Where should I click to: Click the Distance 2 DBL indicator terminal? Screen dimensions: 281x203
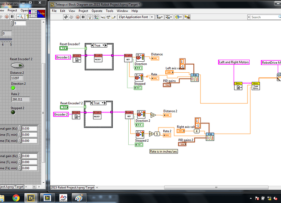[x=167, y=115]
